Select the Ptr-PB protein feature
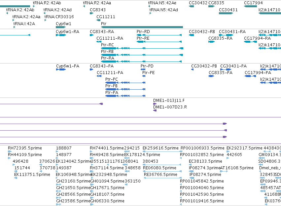The image size is (281, 206). pos(125,89)
